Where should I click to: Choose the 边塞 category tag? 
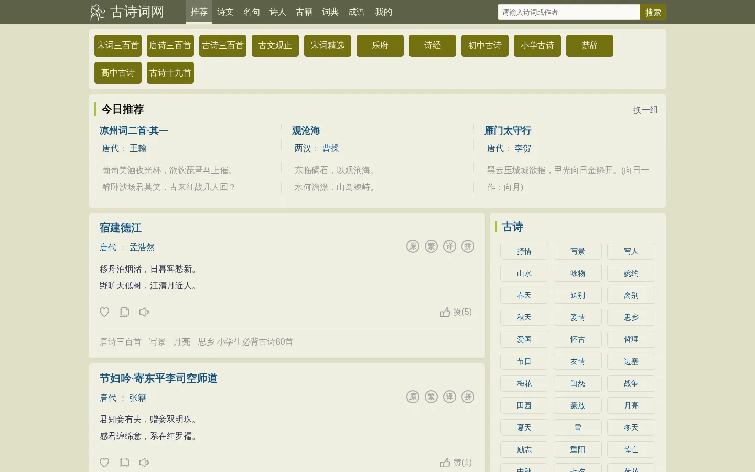pyautogui.click(x=631, y=361)
